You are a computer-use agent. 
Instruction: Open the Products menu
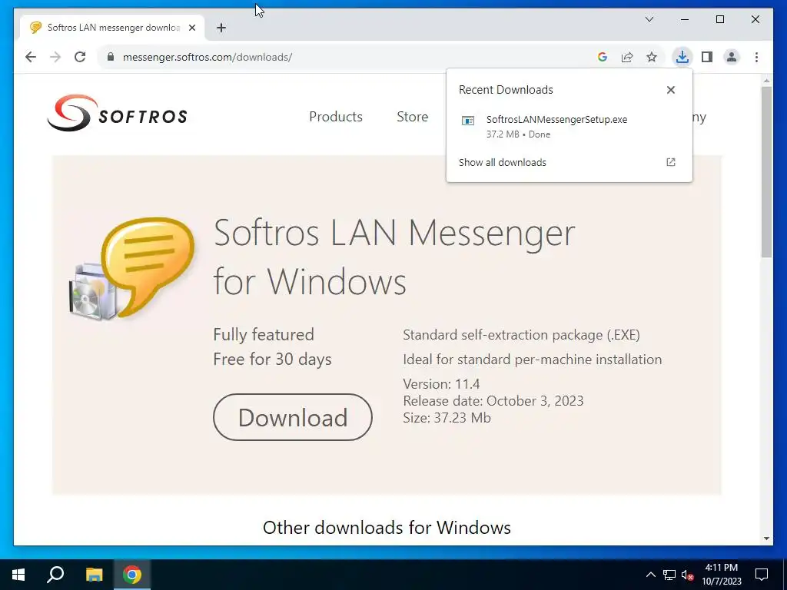click(336, 117)
